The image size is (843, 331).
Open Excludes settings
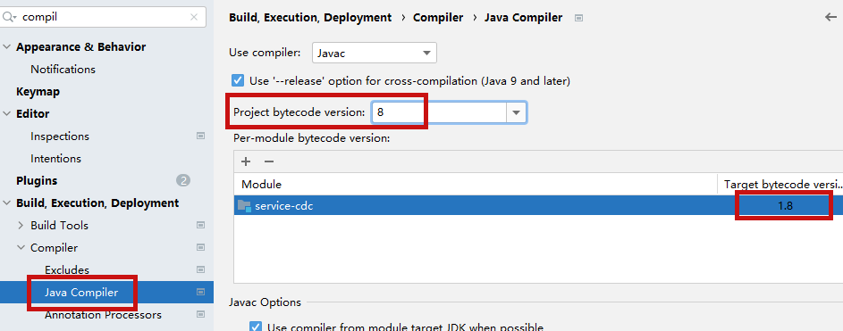pos(67,270)
